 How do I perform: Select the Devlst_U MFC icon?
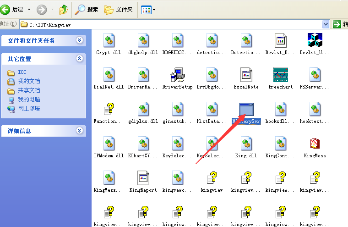coord(315,40)
